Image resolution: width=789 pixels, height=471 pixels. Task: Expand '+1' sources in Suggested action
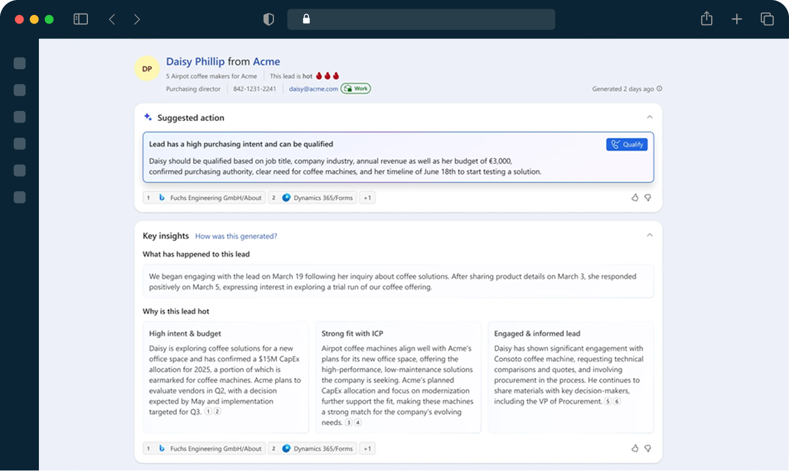coord(367,198)
